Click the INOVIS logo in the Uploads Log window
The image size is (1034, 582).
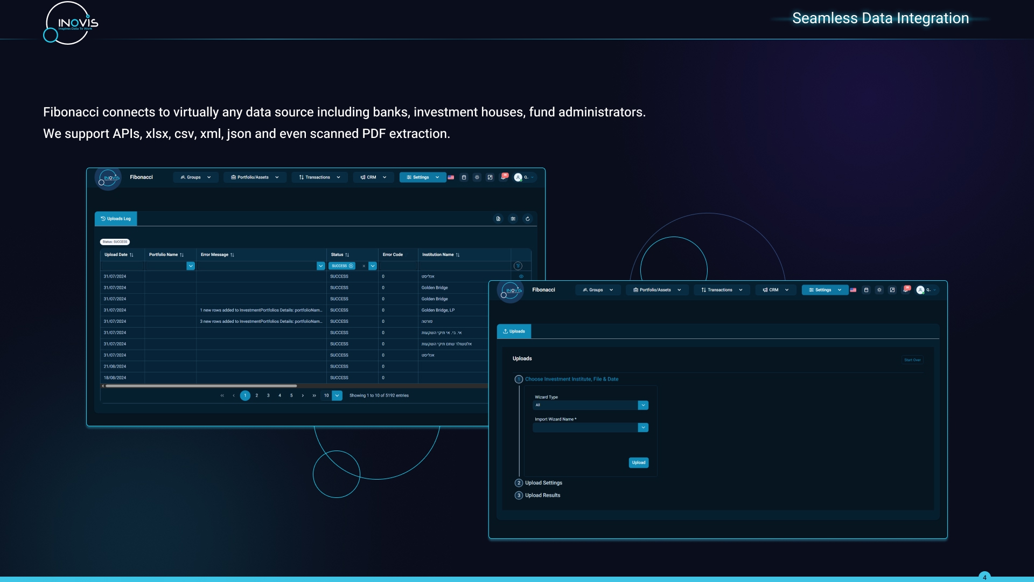click(x=108, y=178)
